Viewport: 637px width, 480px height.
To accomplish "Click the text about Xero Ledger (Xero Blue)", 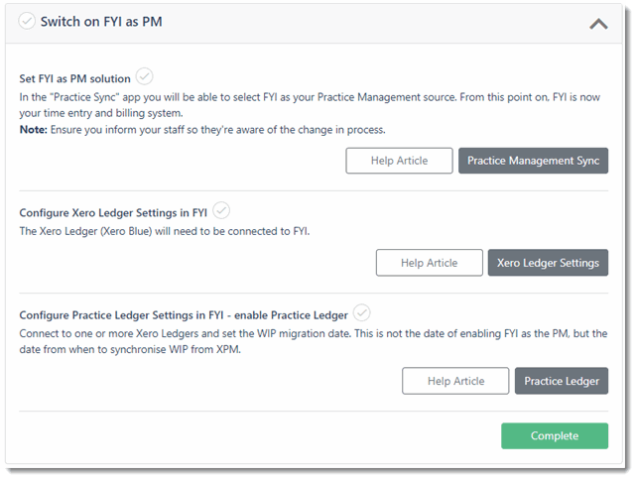I will [165, 231].
